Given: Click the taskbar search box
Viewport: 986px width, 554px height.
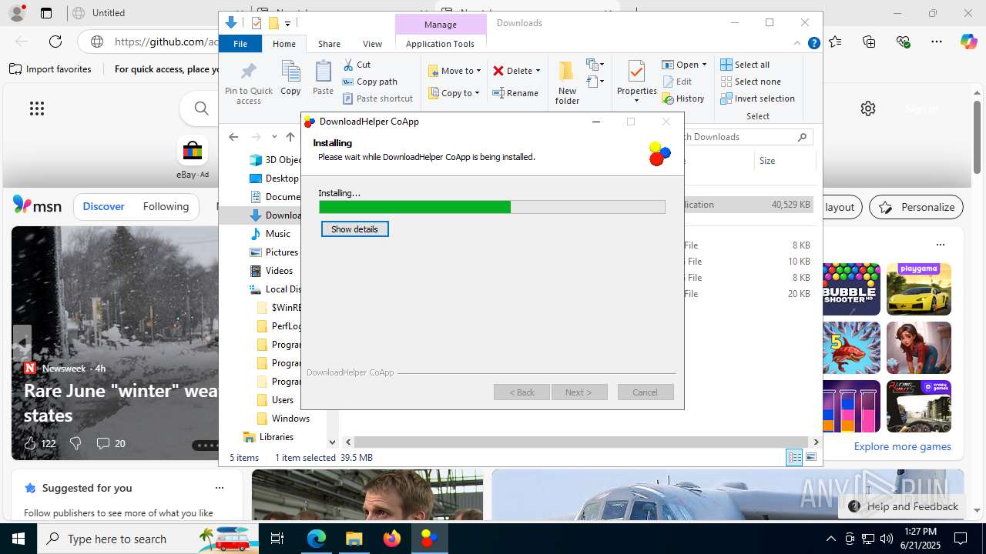Looking at the screenshot, I should pos(147,539).
